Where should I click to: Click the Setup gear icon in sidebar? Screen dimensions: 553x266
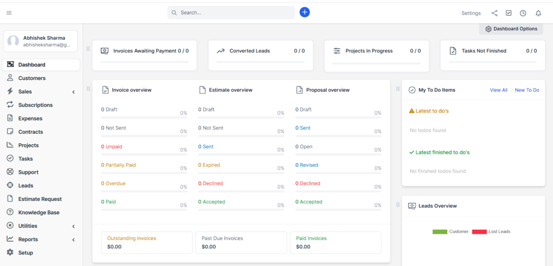point(10,253)
